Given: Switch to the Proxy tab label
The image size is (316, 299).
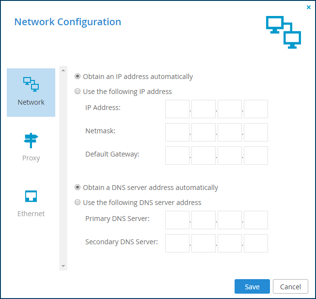Looking at the screenshot, I should coord(31,158).
